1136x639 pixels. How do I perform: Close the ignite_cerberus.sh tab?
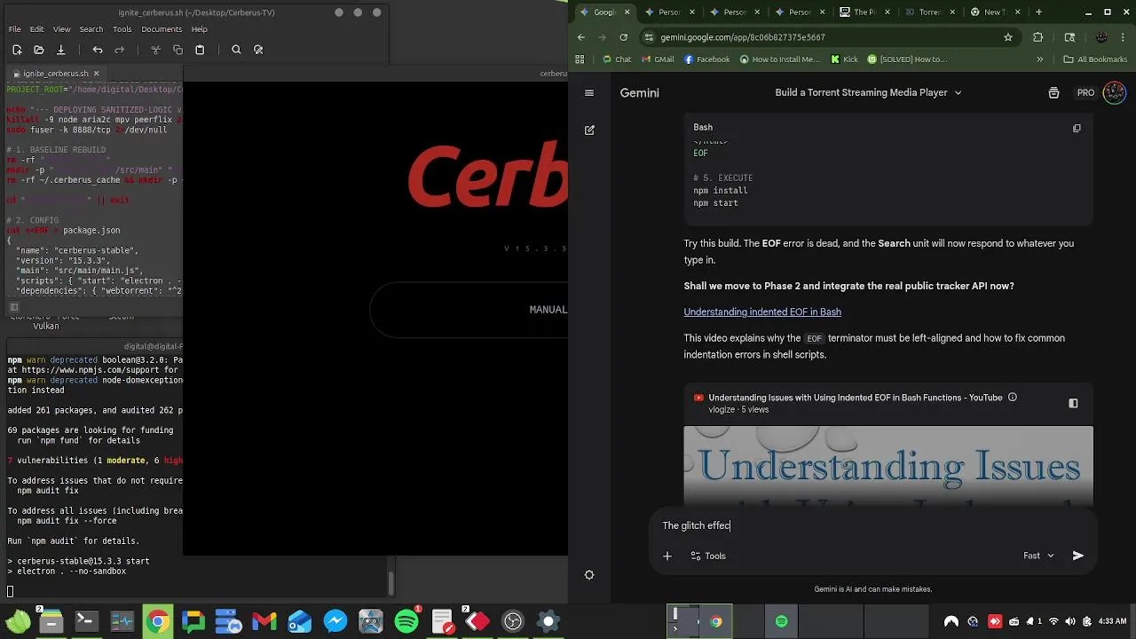(x=97, y=74)
